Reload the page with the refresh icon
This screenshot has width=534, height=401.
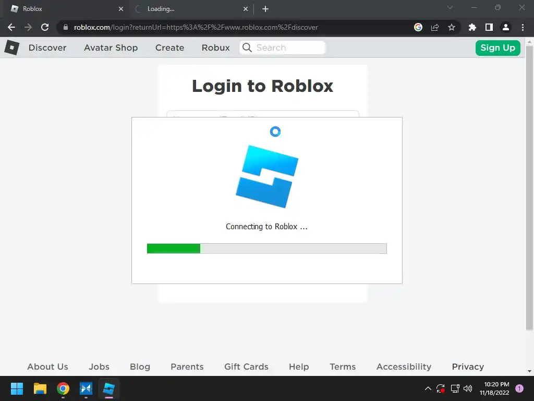click(x=45, y=27)
